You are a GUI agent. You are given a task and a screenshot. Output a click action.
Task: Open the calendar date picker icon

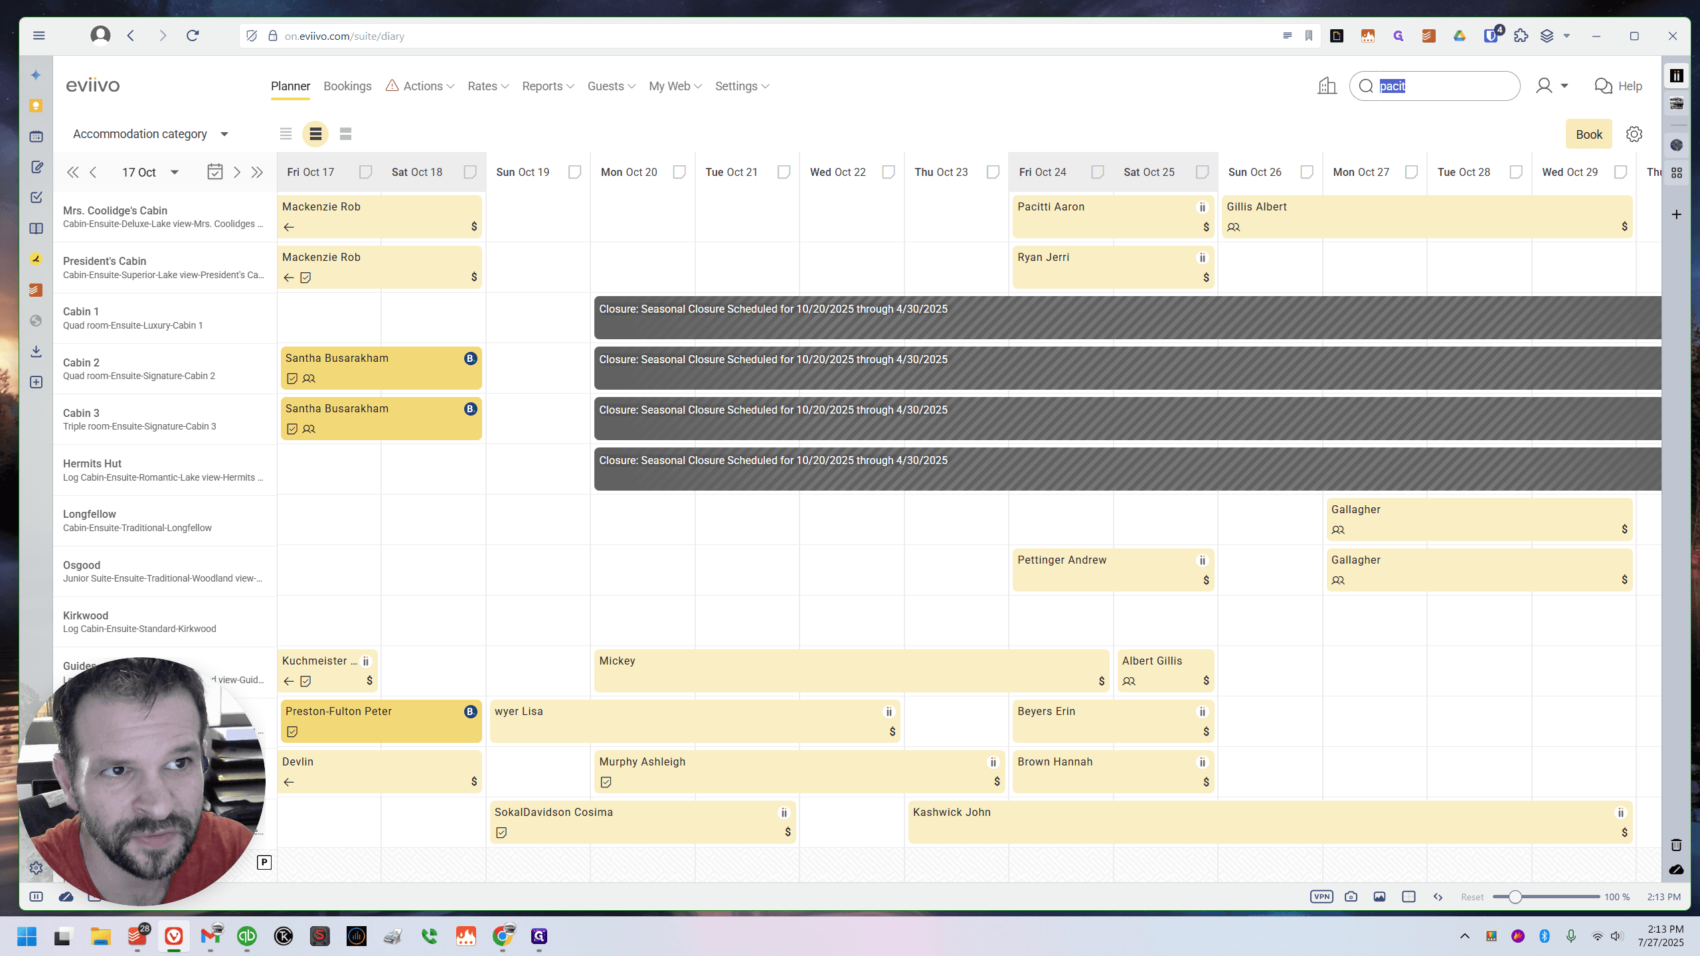pyautogui.click(x=214, y=172)
